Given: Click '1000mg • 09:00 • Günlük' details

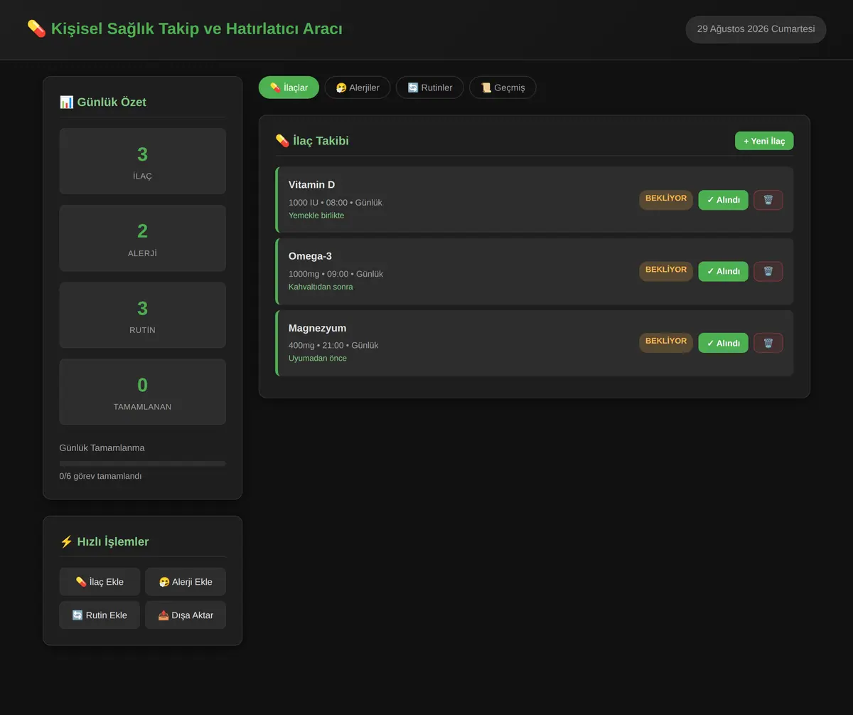Looking at the screenshot, I should [336, 274].
